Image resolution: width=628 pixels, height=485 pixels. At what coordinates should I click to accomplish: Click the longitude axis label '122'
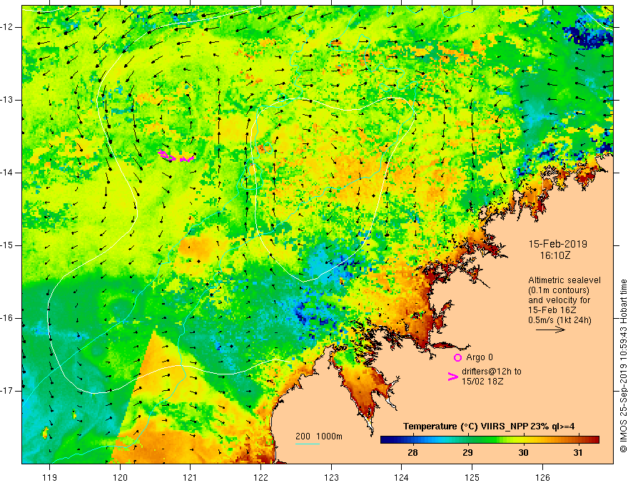pos(260,477)
